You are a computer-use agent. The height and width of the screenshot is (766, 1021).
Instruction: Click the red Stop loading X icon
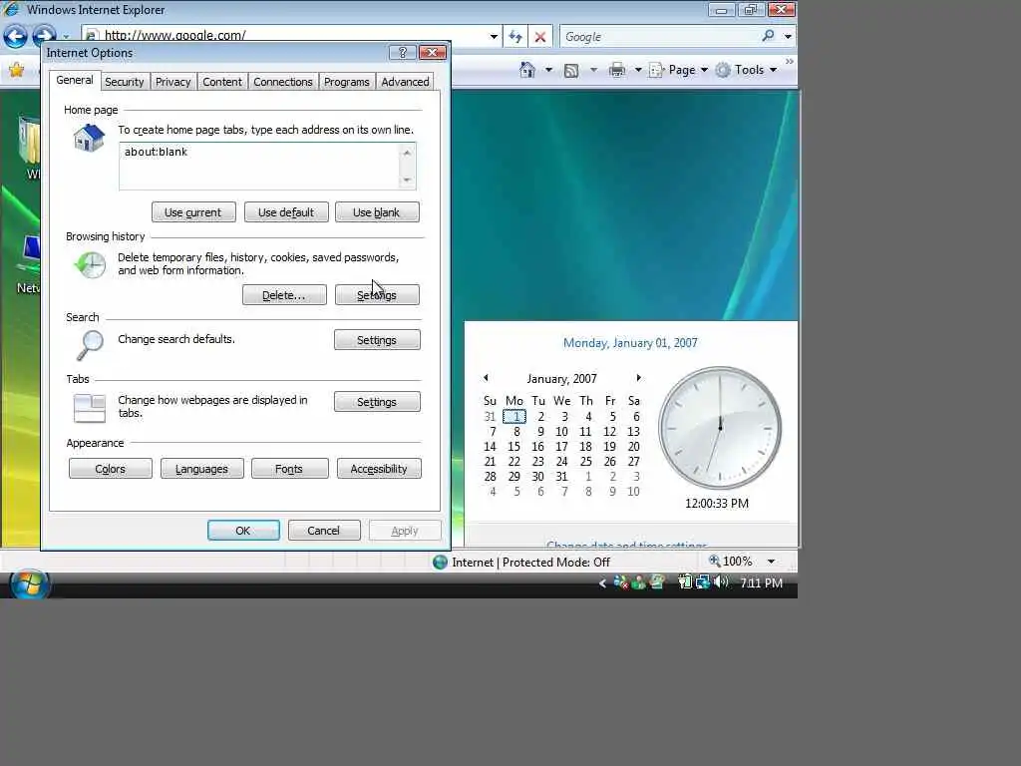539,37
